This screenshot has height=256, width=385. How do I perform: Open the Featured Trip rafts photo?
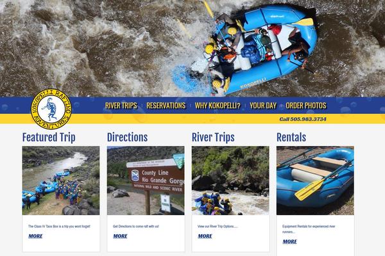click(x=61, y=180)
